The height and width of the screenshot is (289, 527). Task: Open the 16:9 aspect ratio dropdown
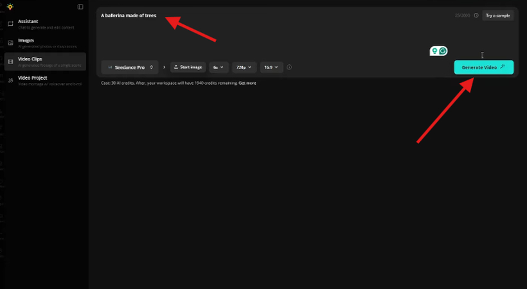coord(271,67)
